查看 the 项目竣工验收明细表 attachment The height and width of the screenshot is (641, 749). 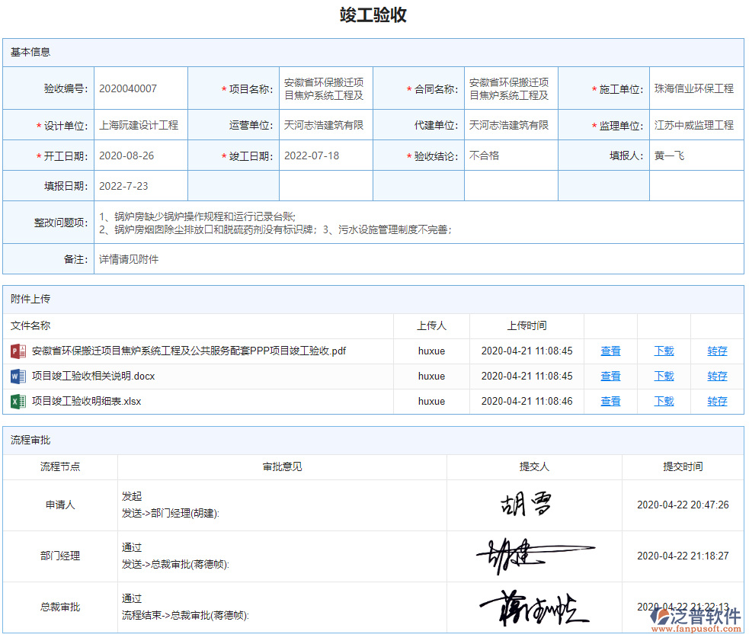tap(610, 401)
